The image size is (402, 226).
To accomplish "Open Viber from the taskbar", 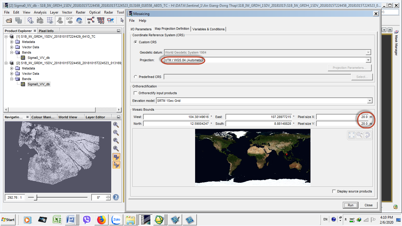I will pos(87,220).
